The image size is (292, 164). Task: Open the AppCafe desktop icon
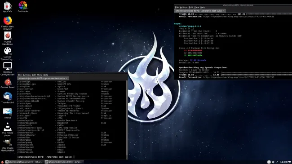pos(8,7)
